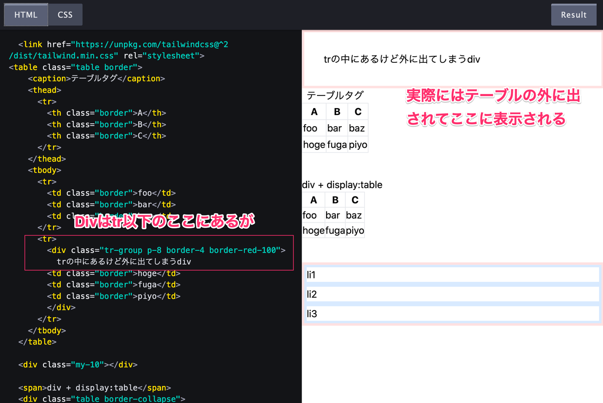Click the td fuga code line
The image size is (603, 403).
coord(114,285)
